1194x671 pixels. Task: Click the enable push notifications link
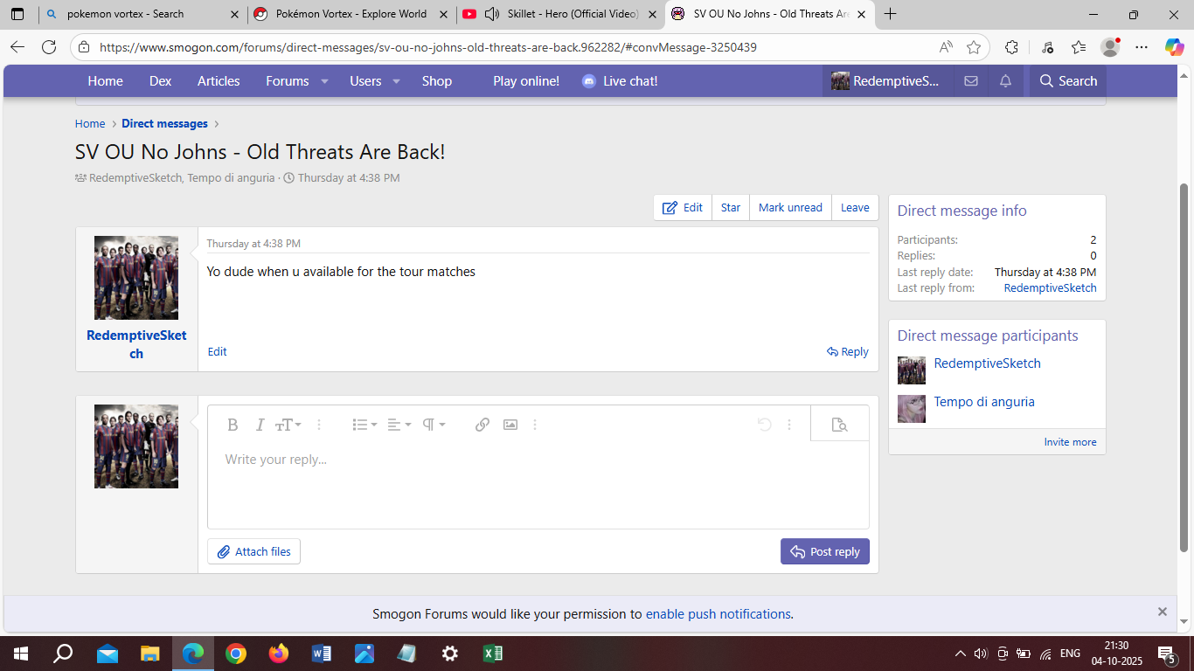point(718,614)
